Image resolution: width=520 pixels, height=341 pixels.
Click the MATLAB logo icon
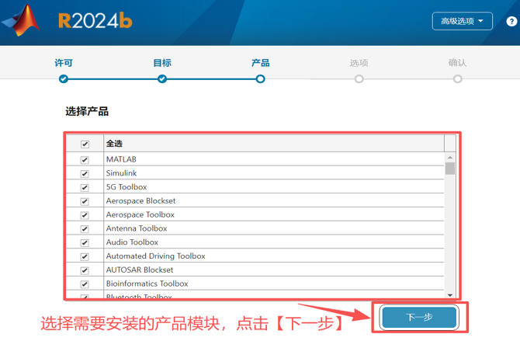tap(20, 21)
